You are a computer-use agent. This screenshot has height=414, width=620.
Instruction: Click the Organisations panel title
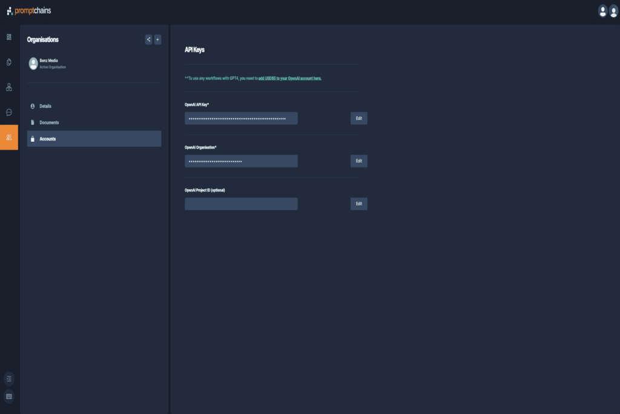(x=43, y=39)
